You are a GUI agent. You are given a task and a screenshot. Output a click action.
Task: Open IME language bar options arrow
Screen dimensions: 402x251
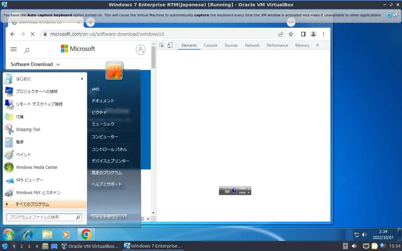pyautogui.click(x=249, y=193)
